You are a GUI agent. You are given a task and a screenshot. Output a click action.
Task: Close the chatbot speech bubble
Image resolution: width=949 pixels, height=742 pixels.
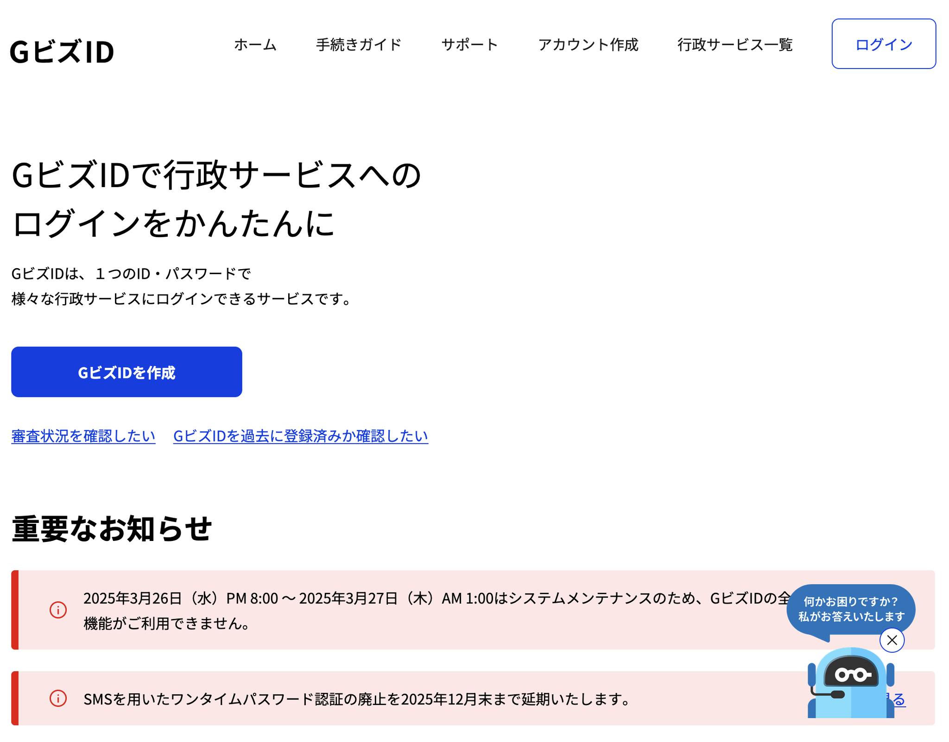(x=892, y=640)
